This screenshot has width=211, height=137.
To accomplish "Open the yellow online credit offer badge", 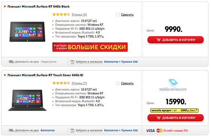I will click(x=174, y=111).
